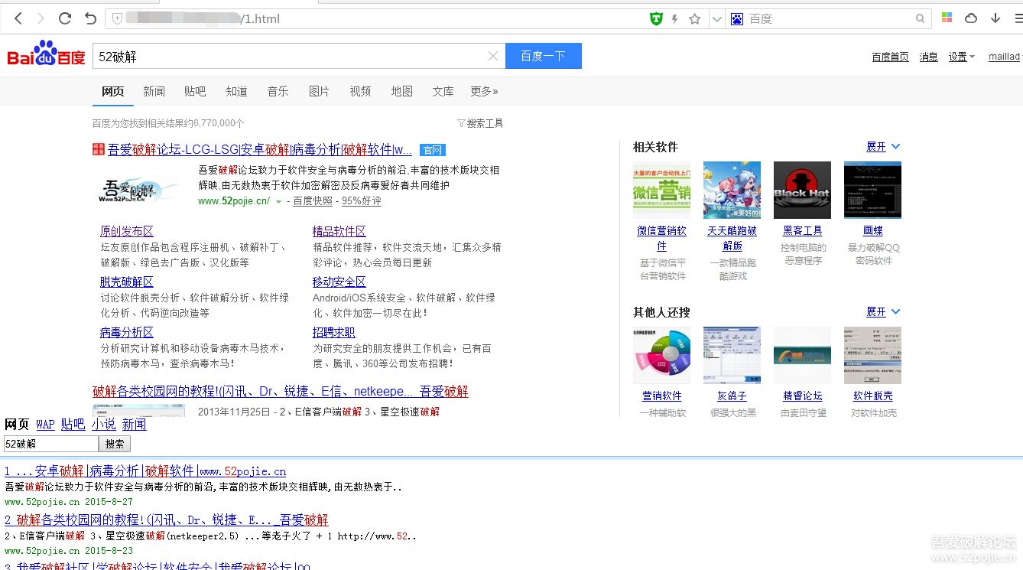Screen dimensions: 1023x570
Task: Select the 网页 tab
Action: [113, 91]
